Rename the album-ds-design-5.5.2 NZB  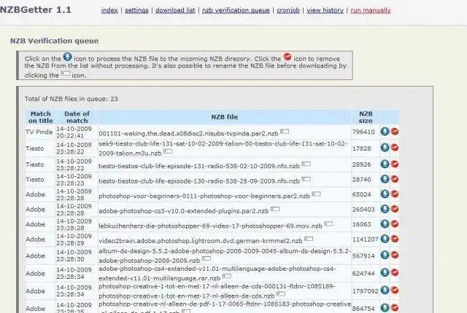207,258
